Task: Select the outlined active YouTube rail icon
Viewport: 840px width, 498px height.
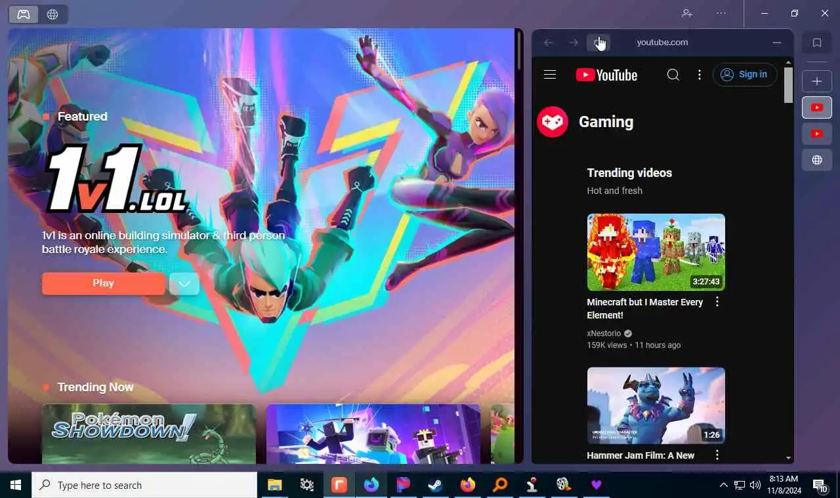Action: pos(817,107)
